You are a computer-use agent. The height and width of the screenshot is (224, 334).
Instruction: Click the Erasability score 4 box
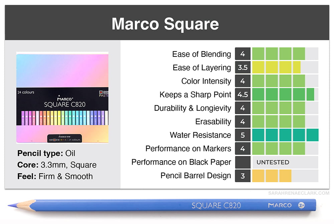tap(242, 122)
